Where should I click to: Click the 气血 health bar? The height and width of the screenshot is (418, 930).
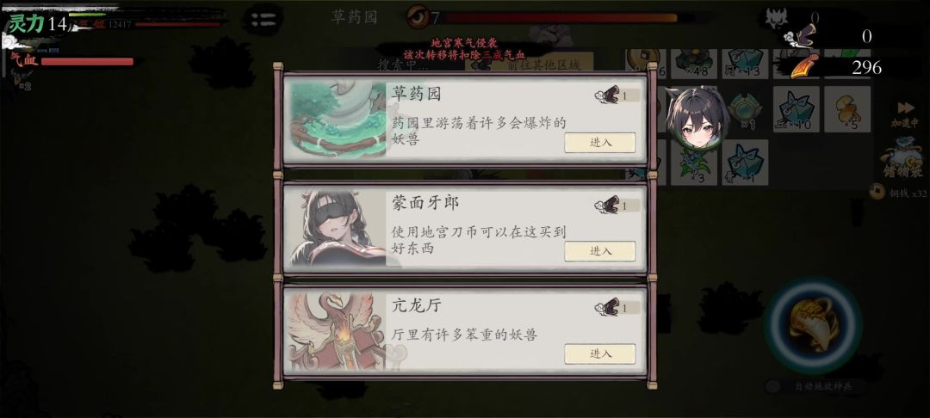tap(87, 62)
